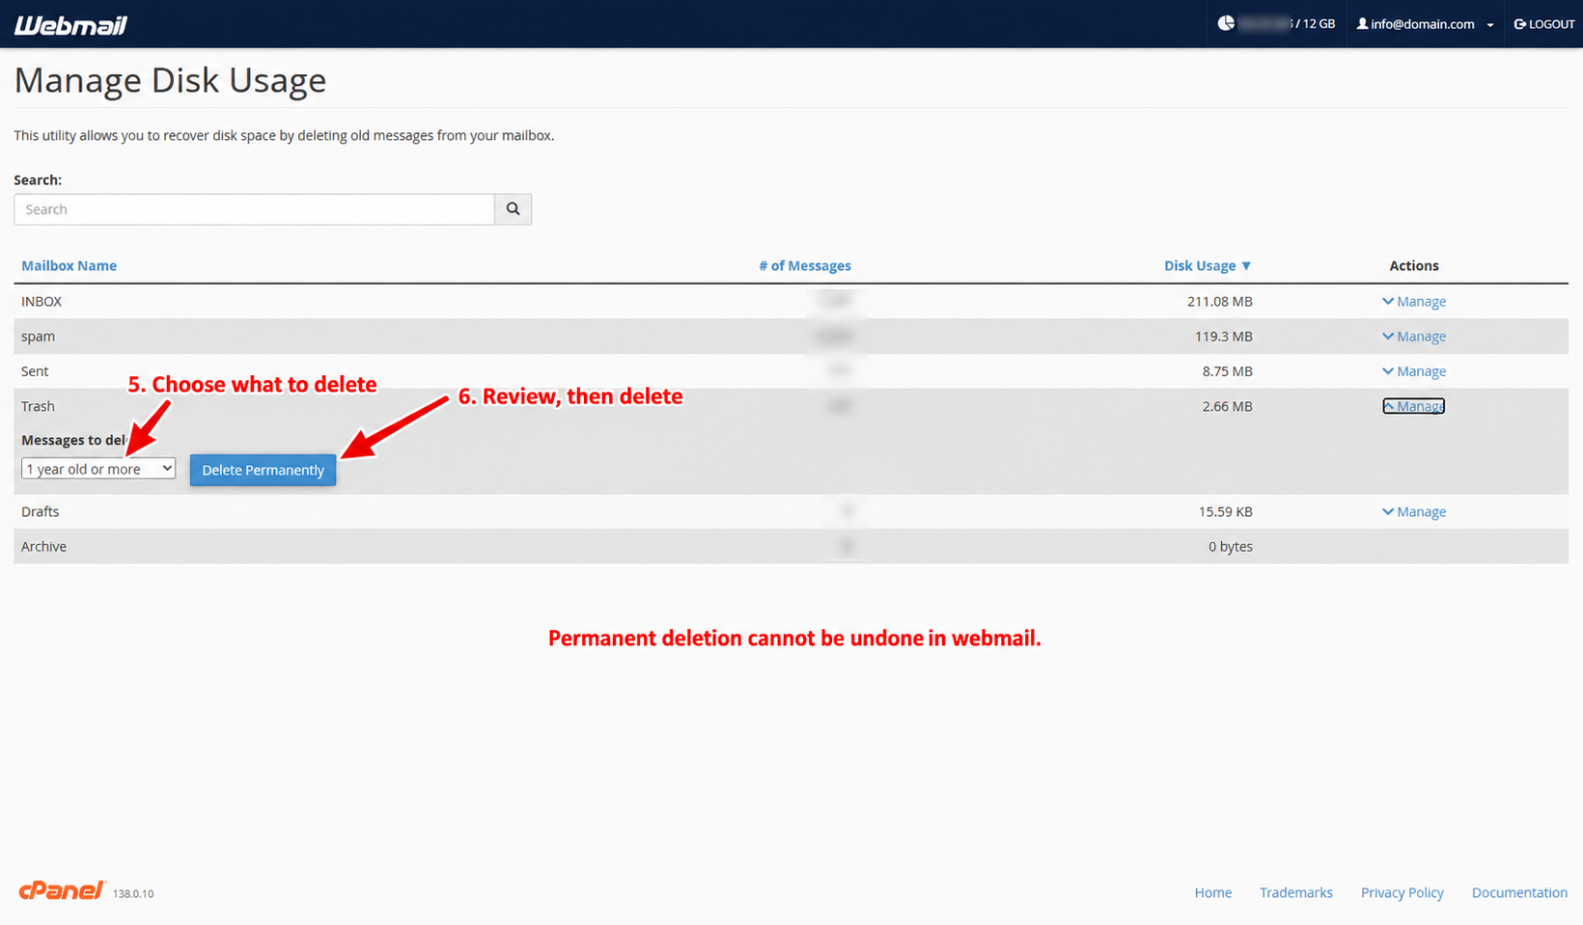
Task: Sort by # of Messages column
Action: pos(805,265)
